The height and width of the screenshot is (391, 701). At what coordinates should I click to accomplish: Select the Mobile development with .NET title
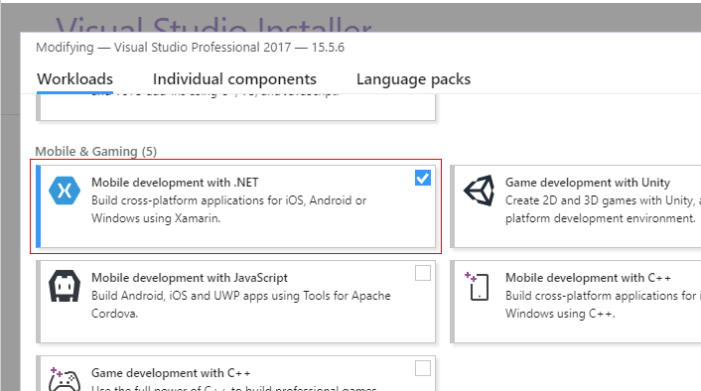click(x=175, y=183)
